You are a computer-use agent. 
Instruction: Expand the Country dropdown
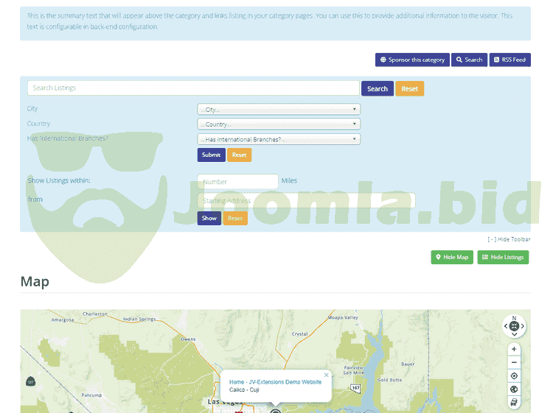279,124
